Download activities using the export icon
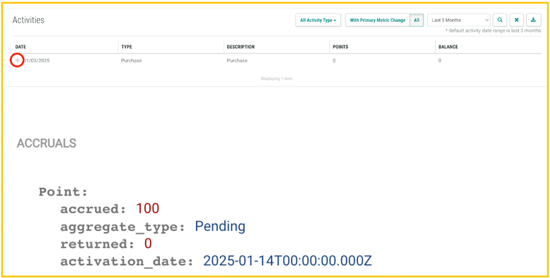The height and width of the screenshot is (278, 550). pyautogui.click(x=533, y=20)
